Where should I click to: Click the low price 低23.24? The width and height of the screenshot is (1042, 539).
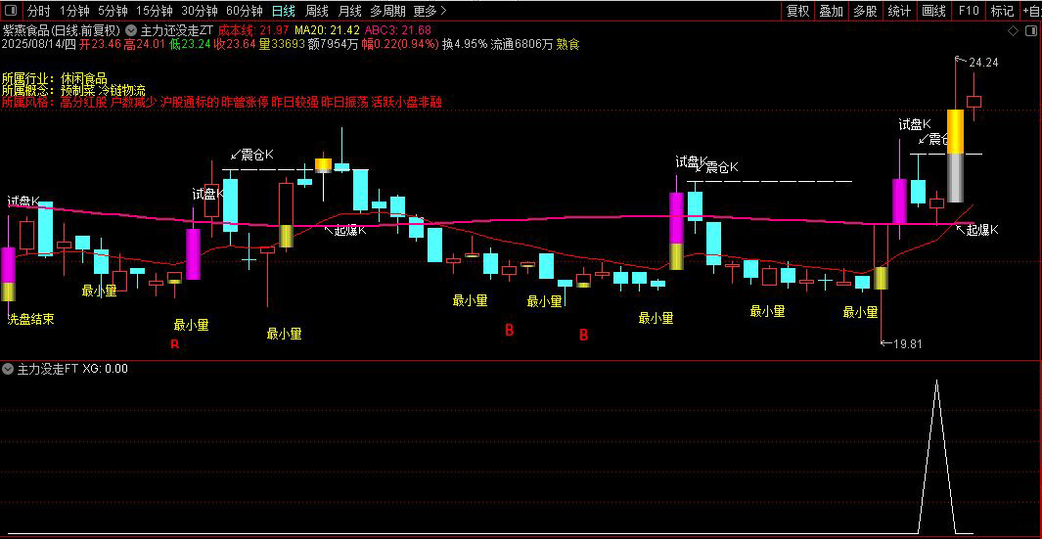tap(190, 45)
